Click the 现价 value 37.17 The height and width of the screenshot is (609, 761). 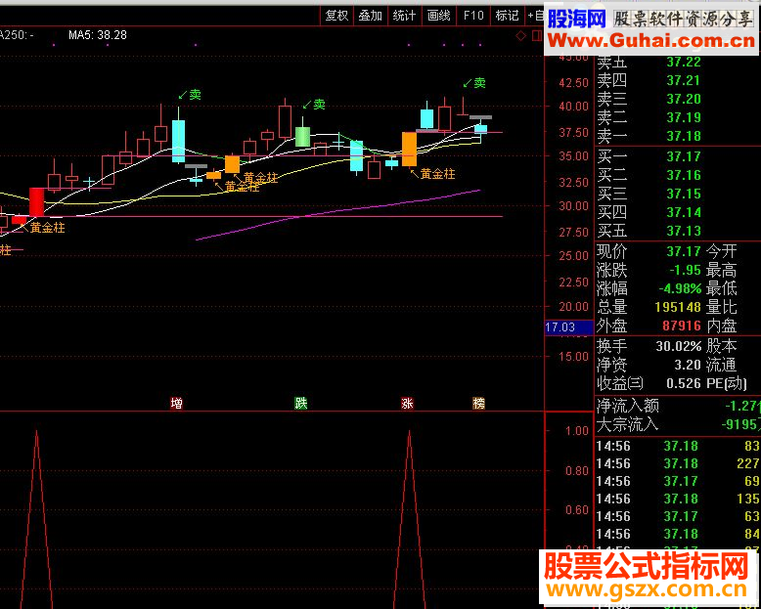tap(684, 251)
